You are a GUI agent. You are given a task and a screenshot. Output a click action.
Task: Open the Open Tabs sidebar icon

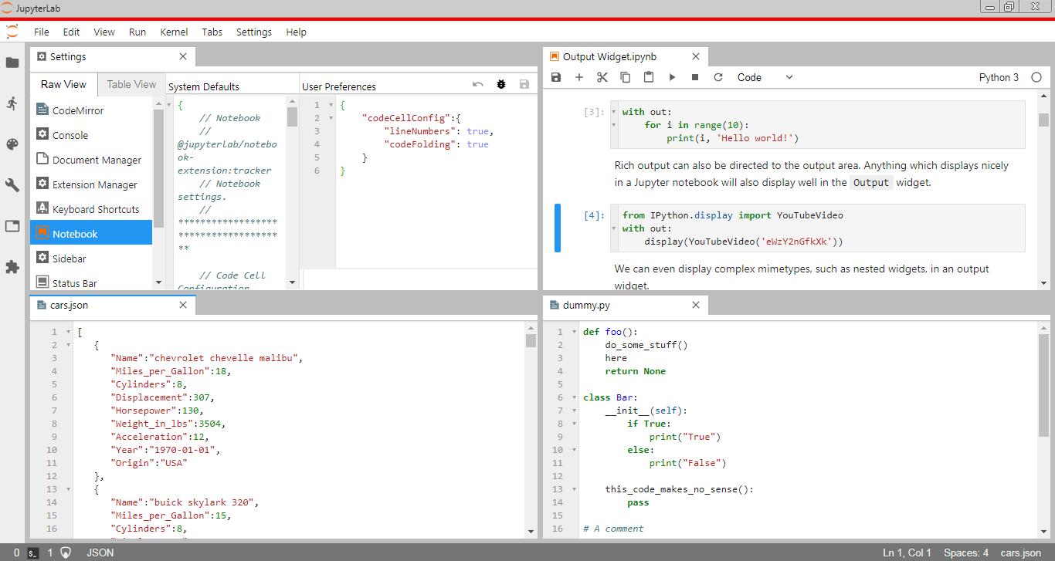12,226
